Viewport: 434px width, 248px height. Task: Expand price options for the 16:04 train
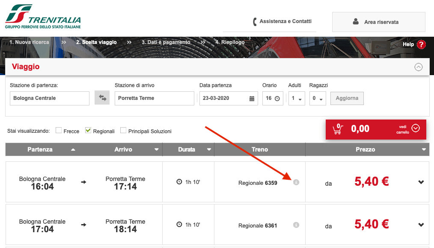(421, 182)
